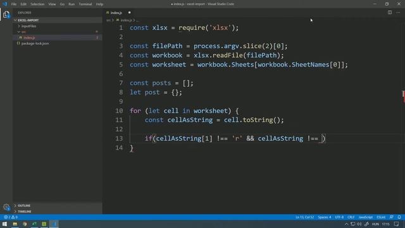
Task: Open the Explorer view in the activity bar
Action: click(6, 14)
